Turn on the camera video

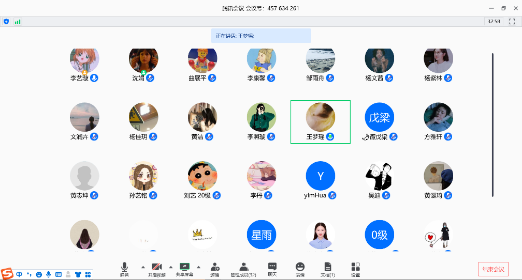click(x=157, y=269)
